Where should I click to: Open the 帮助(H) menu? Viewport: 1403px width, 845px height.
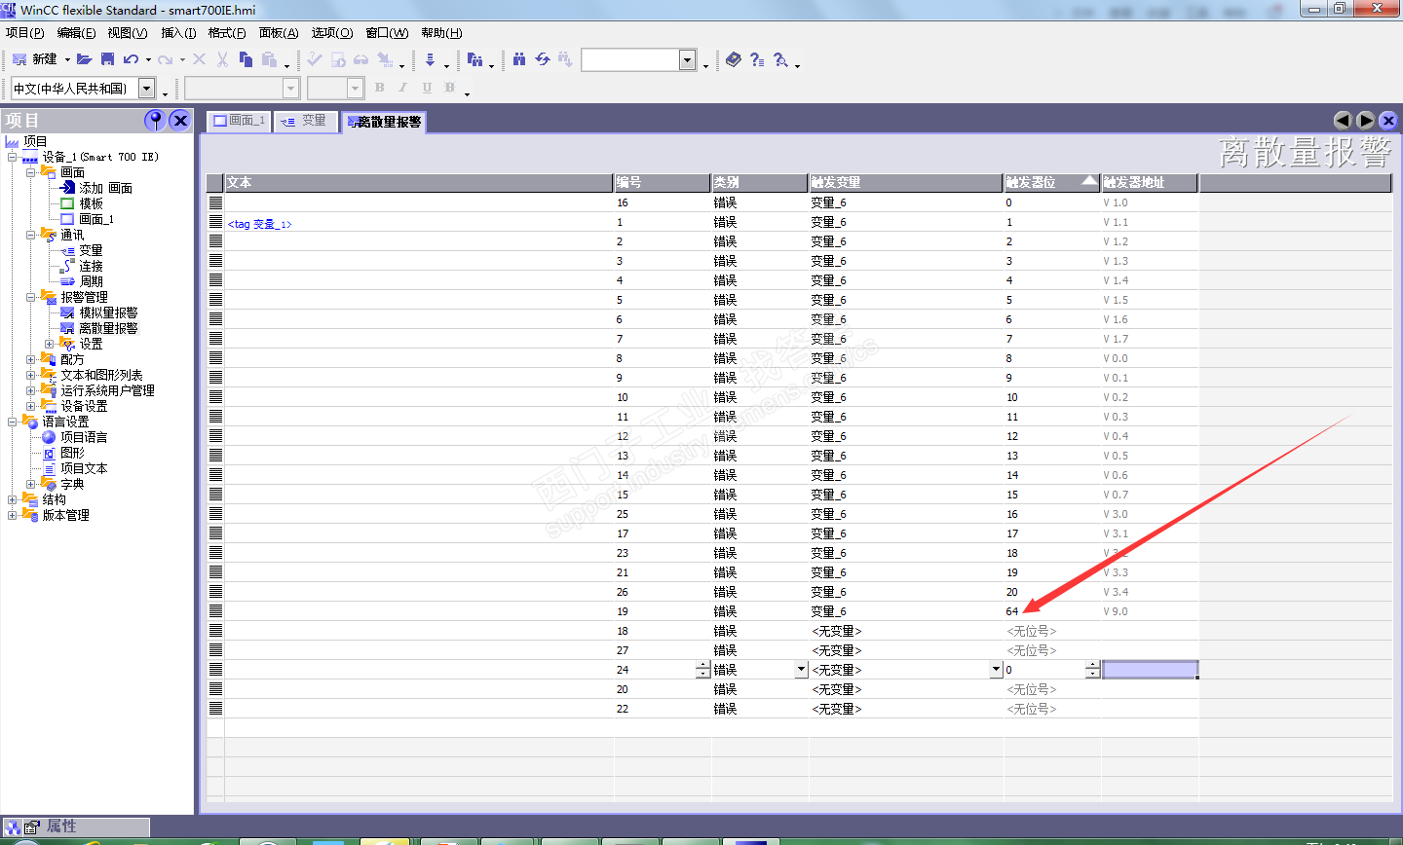tap(441, 32)
